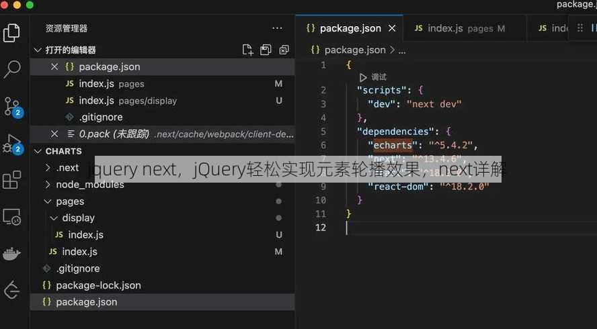597x329 pixels.
Task: Expand the node_modules folder
Action: 48,185
